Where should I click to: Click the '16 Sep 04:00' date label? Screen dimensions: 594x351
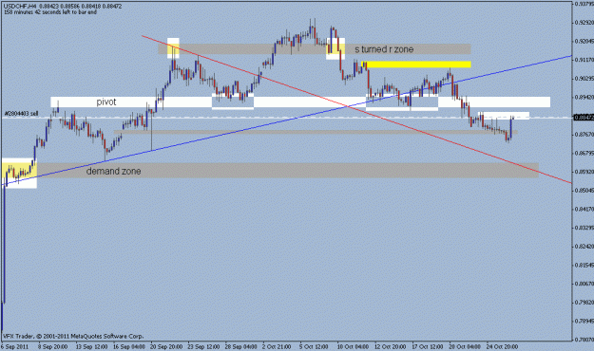[x=129, y=346]
